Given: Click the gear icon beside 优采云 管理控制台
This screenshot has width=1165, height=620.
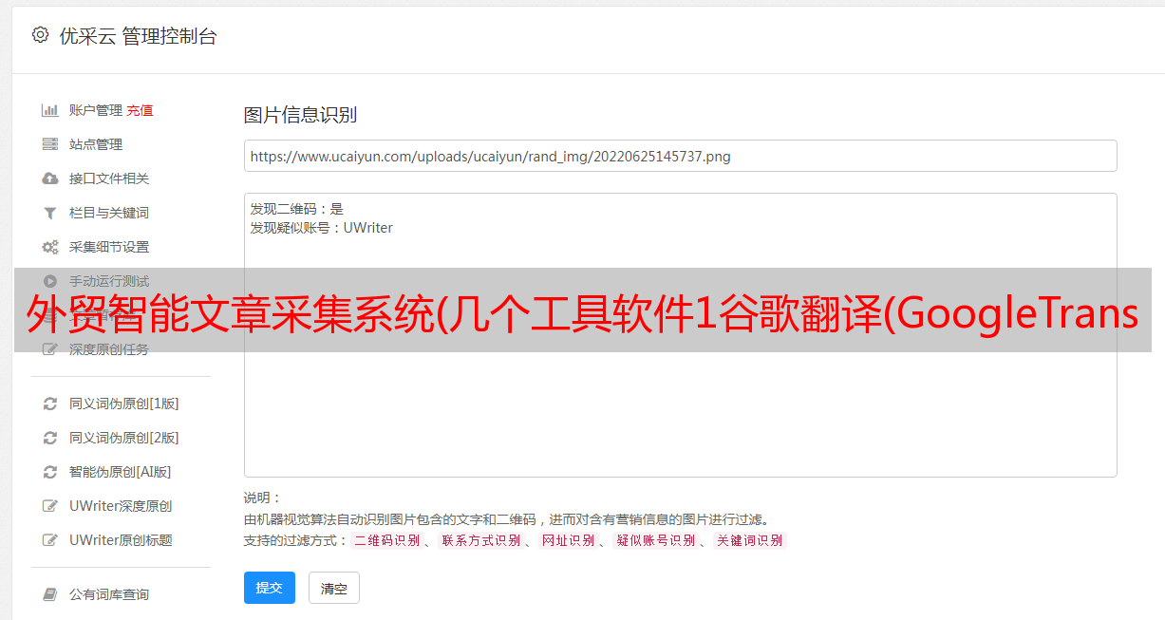Looking at the screenshot, I should 40,35.
